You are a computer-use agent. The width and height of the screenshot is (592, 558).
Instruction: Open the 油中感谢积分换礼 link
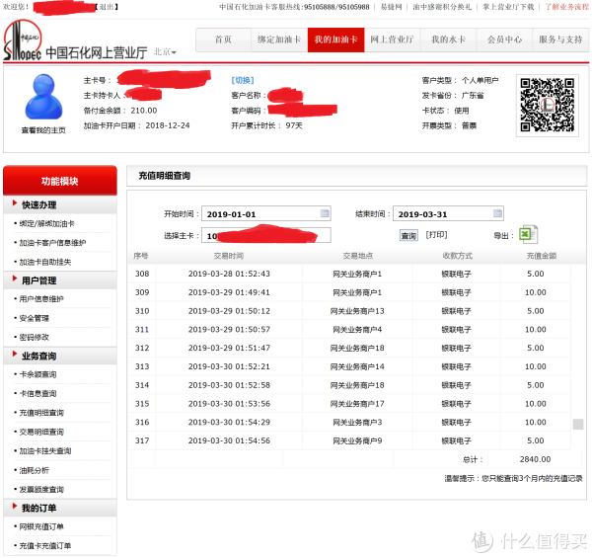[x=442, y=7]
